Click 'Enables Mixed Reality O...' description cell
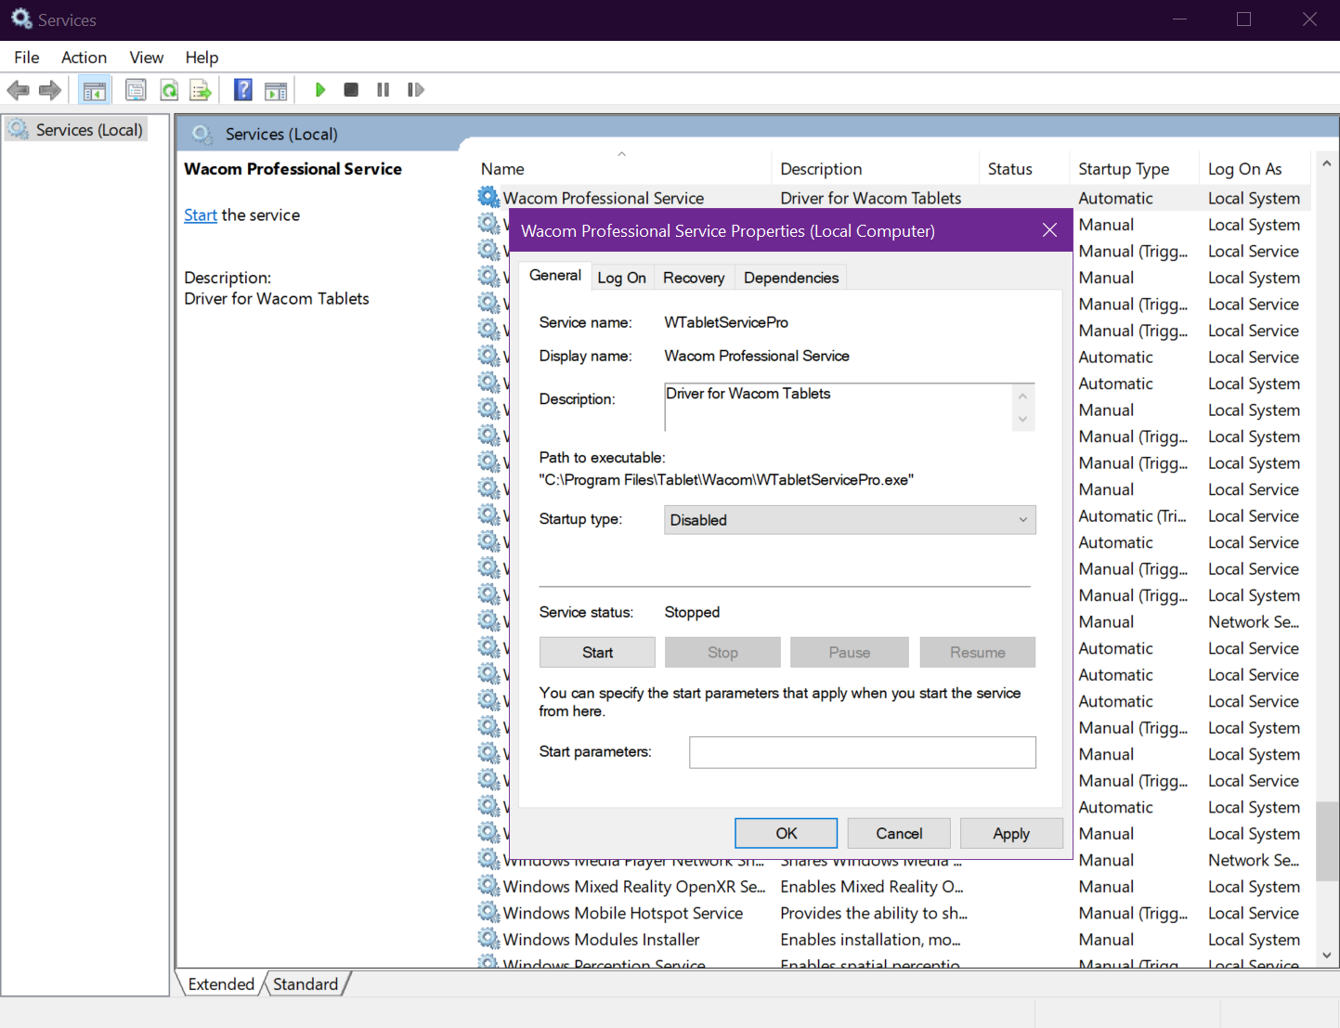Viewport: 1340px width, 1028px height. pyautogui.click(x=872, y=887)
